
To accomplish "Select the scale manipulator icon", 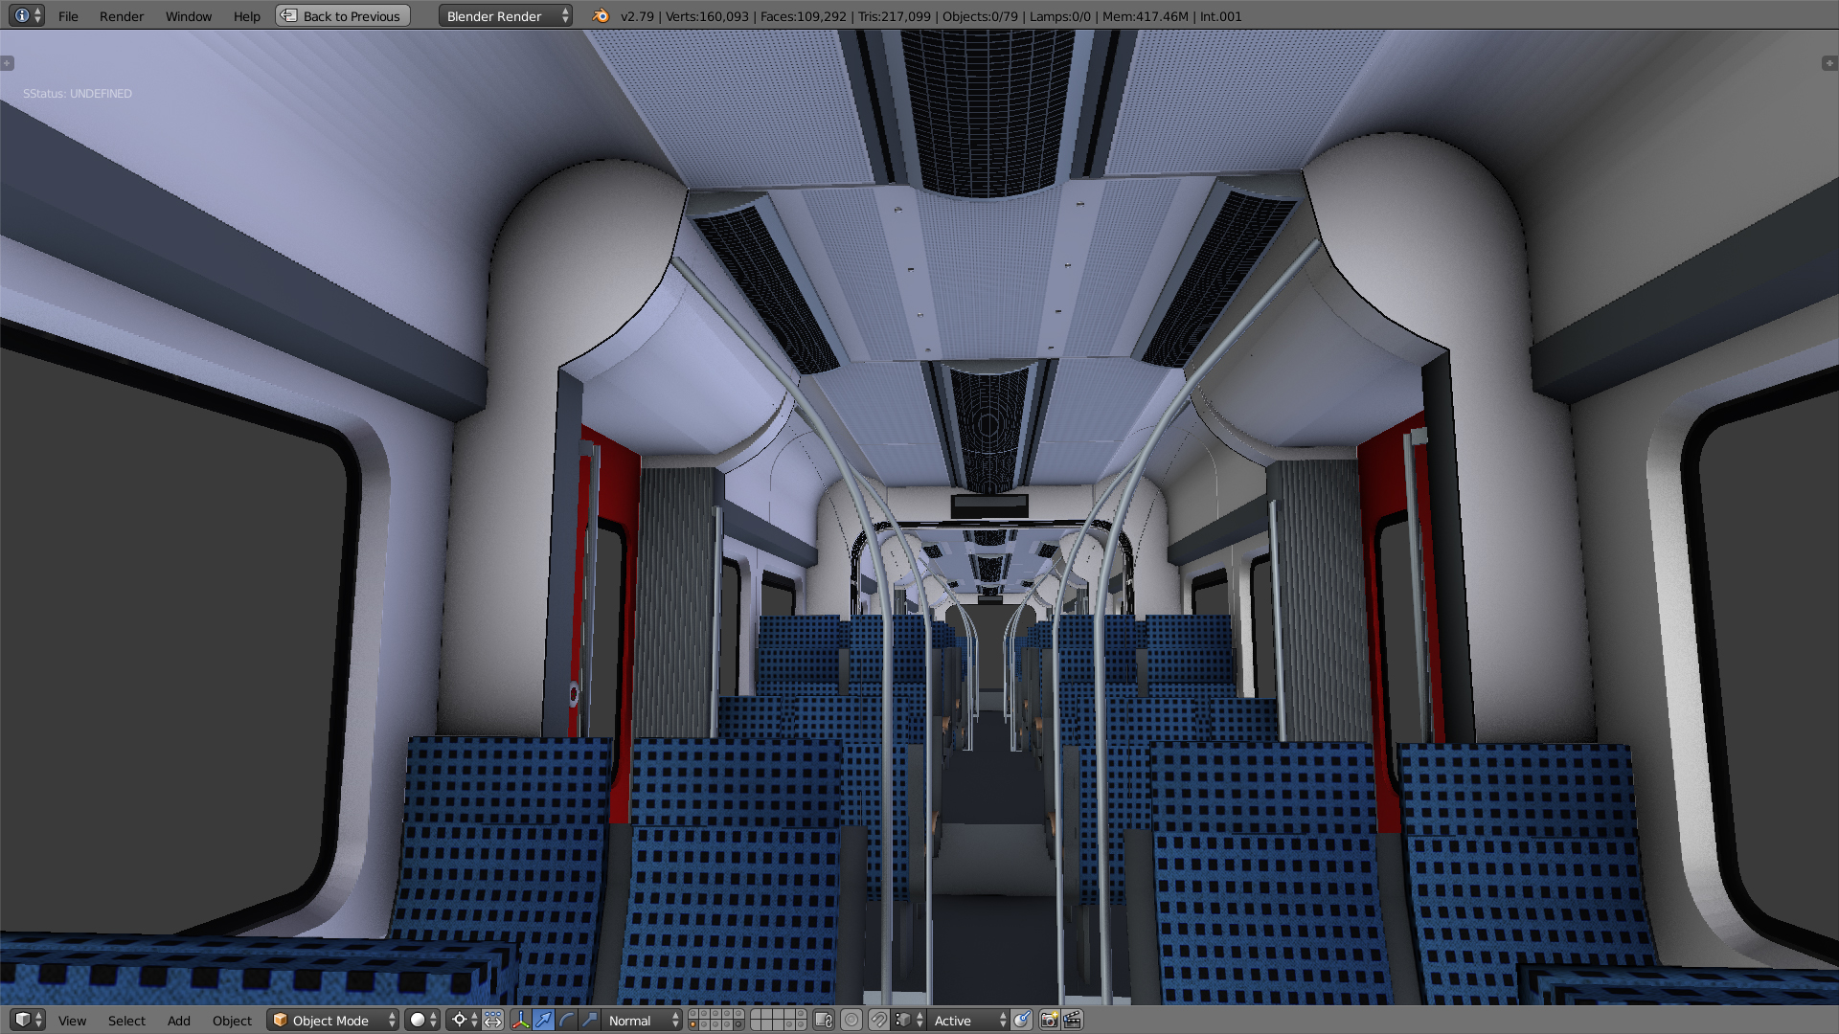I will tap(589, 1021).
